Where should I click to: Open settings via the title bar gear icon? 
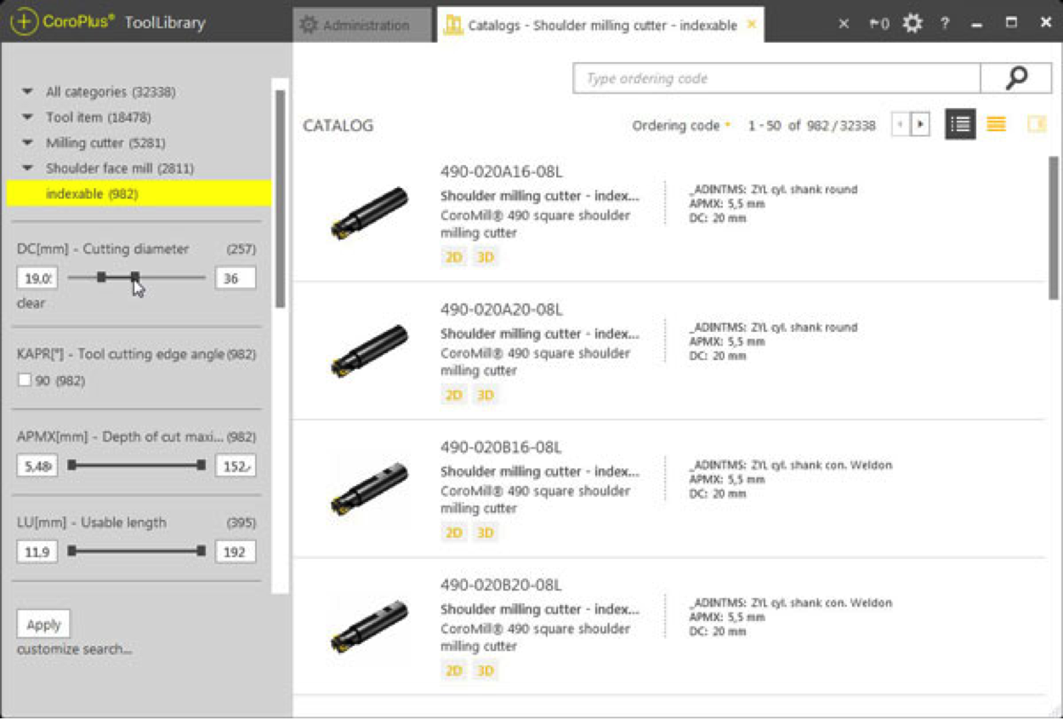[912, 23]
